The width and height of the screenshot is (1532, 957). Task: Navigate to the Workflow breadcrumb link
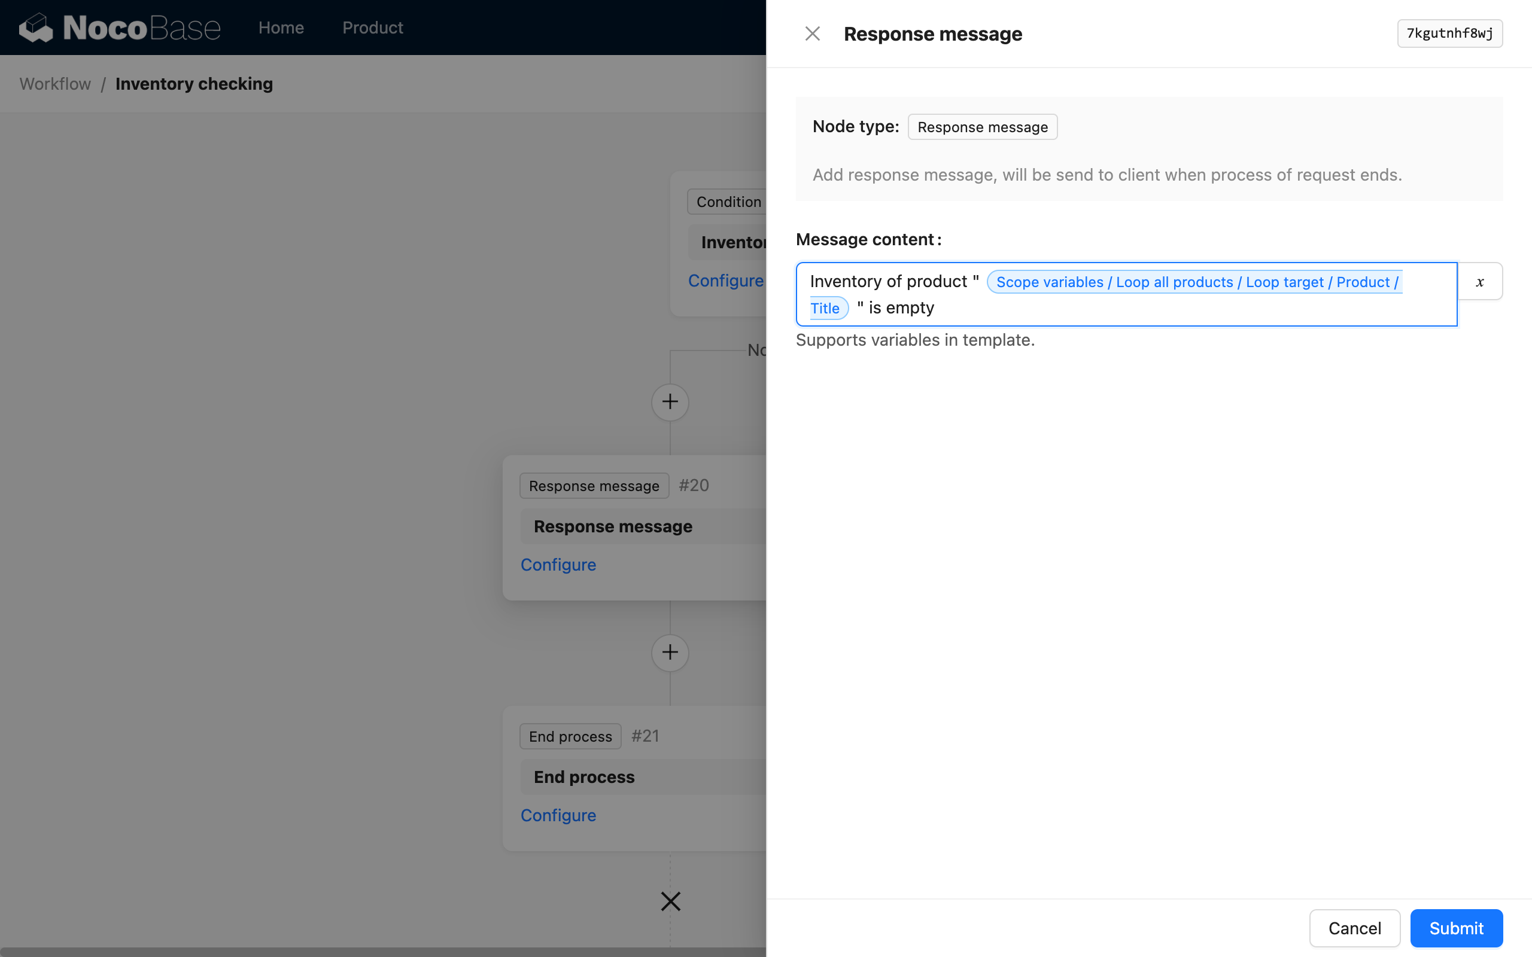54,84
